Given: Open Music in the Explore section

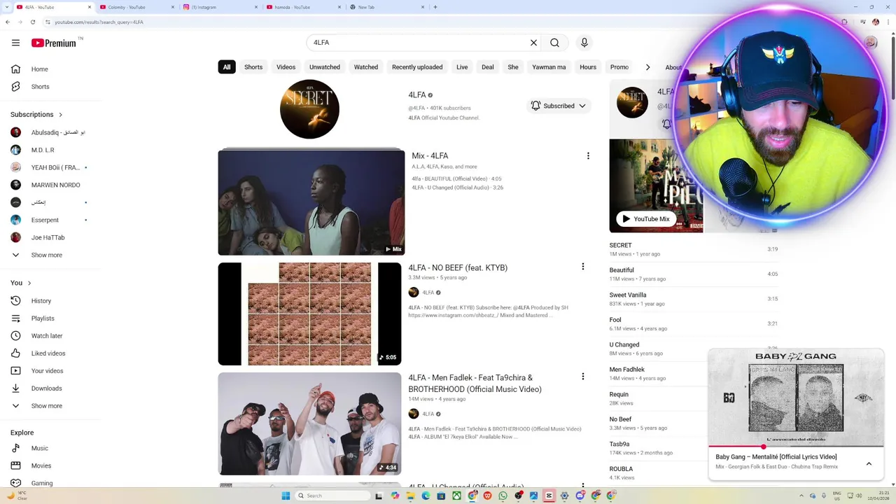Looking at the screenshot, I should (39, 448).
